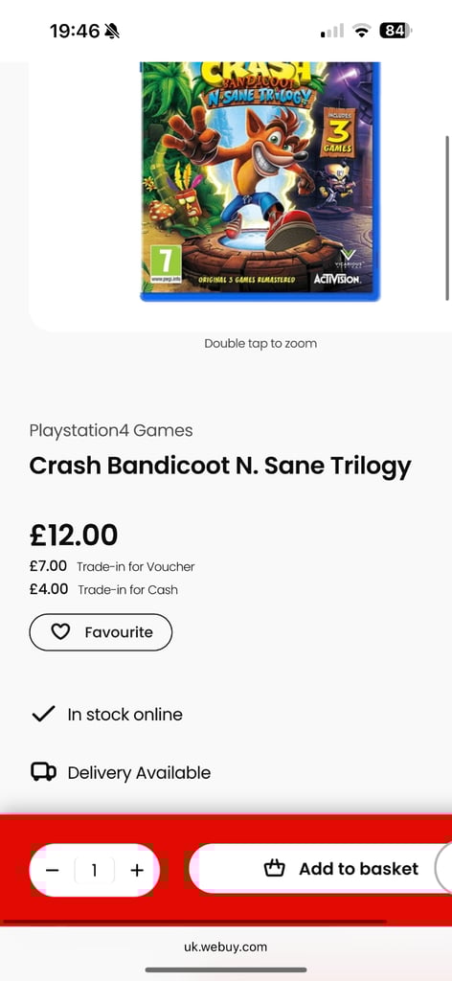Image resolution: width=452 pixels, height=981 pixels.
Task: Open the Playstation4 Games category link
Action: pyautogui.click(x=111, y=430)
